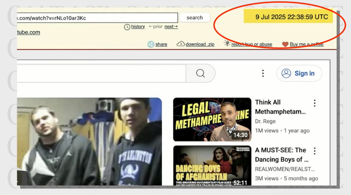
Task: Open the history link
Action: point(138,27)
